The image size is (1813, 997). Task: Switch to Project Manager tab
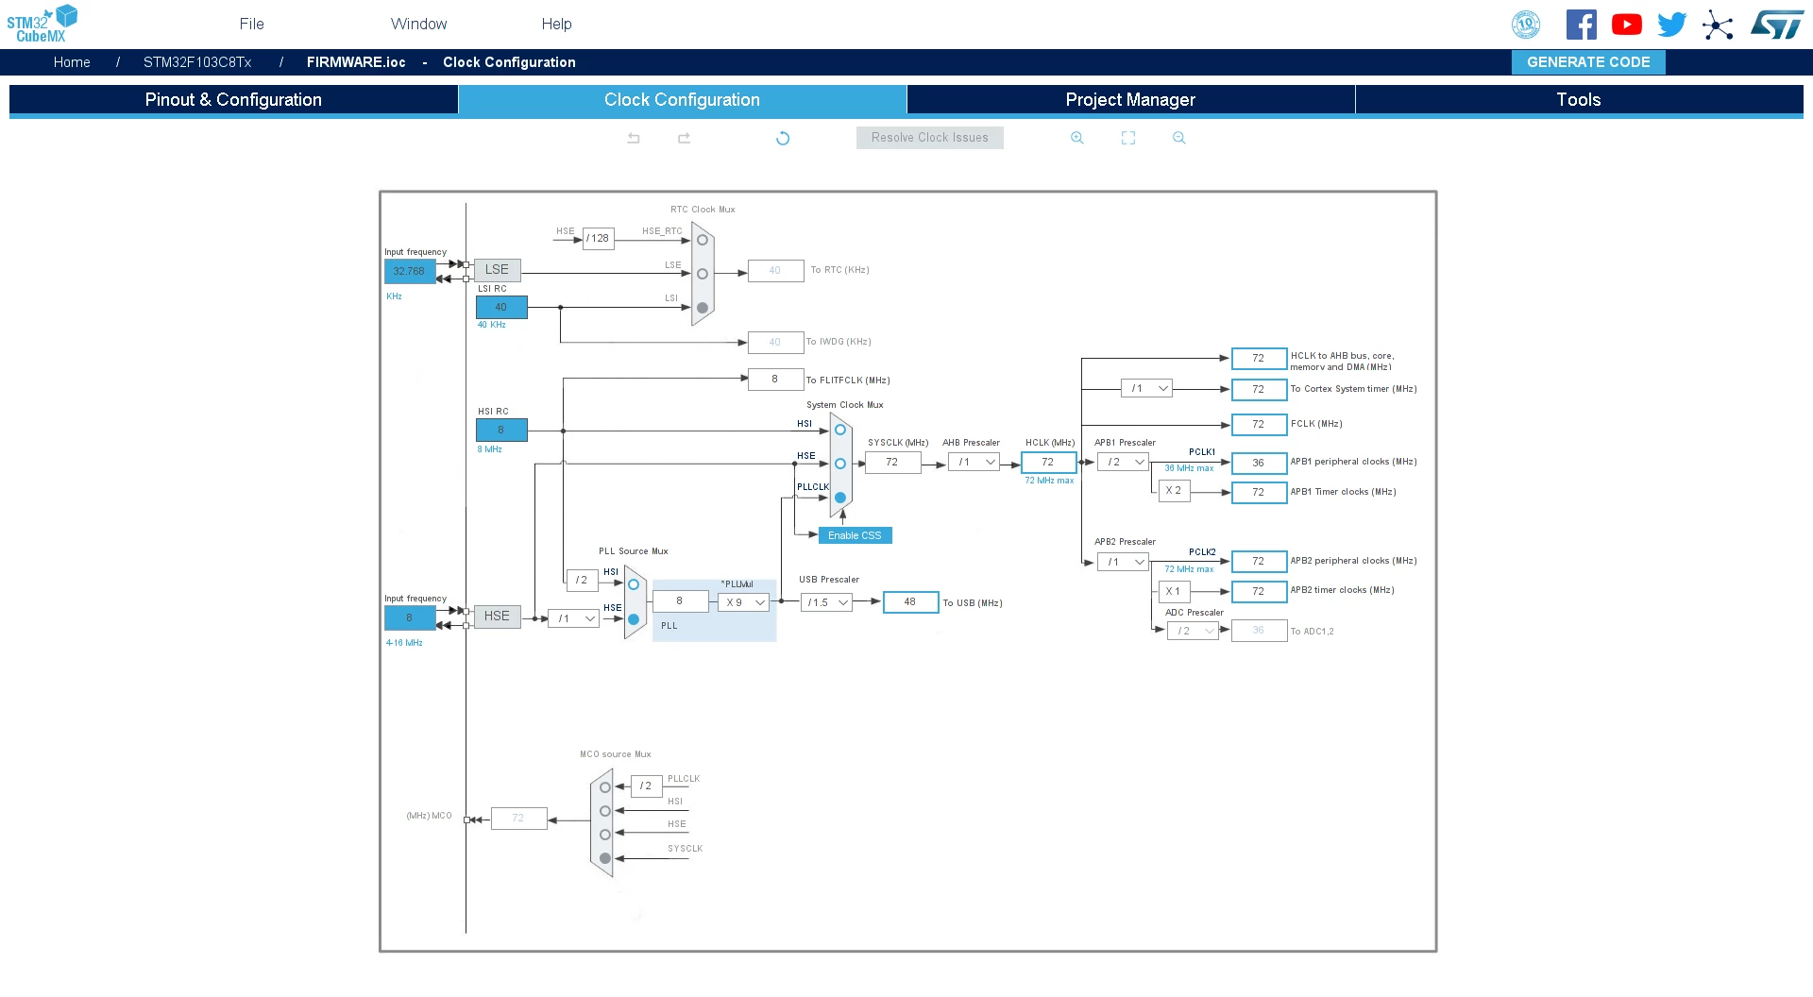click(1130, 100)
